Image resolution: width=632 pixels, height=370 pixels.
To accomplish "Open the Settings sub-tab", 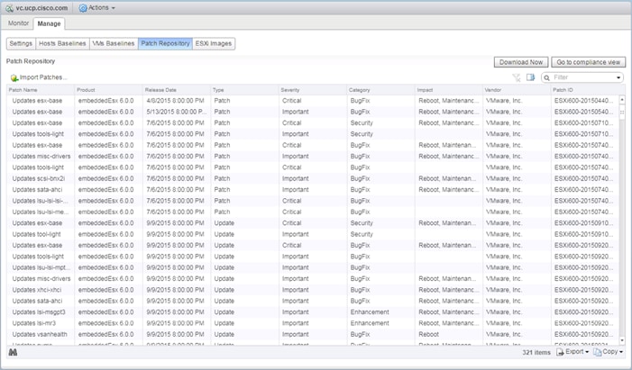I will [21, 43].
